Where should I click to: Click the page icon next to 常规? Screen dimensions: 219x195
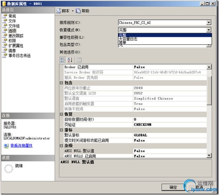pos(4,16)
